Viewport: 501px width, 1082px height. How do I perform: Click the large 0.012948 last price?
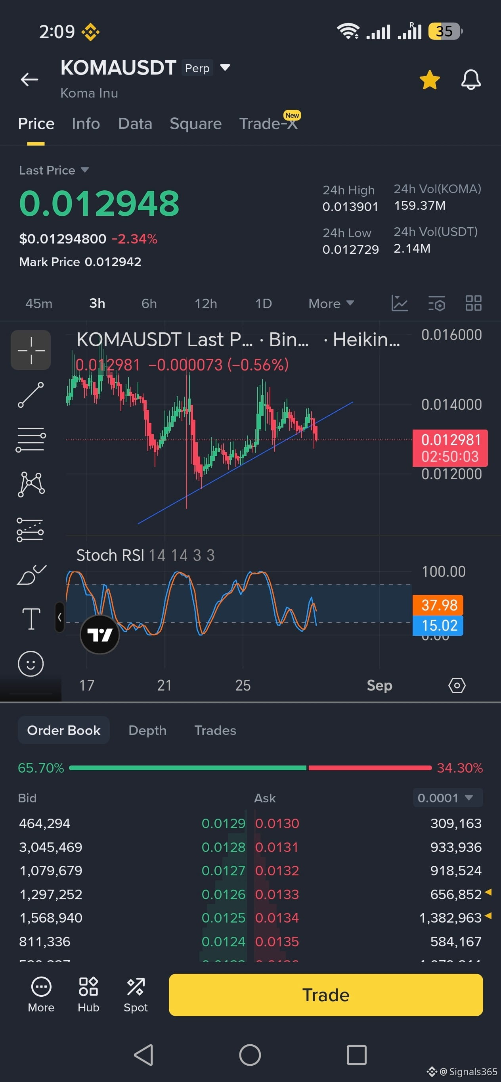coord(99,203)
